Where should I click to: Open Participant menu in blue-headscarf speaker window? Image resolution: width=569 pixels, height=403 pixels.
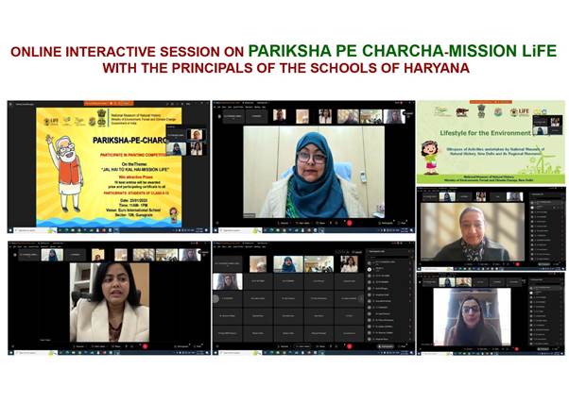pos(249,108)
